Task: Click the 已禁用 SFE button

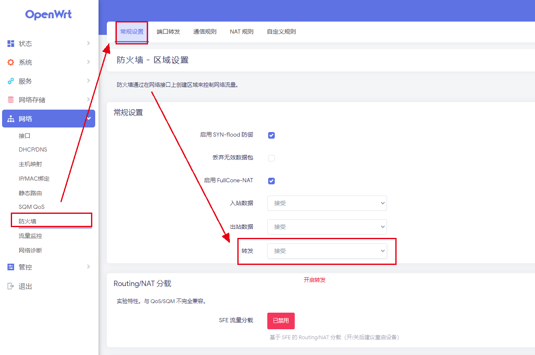Action: pyautogui.click(x=281, y=321)
